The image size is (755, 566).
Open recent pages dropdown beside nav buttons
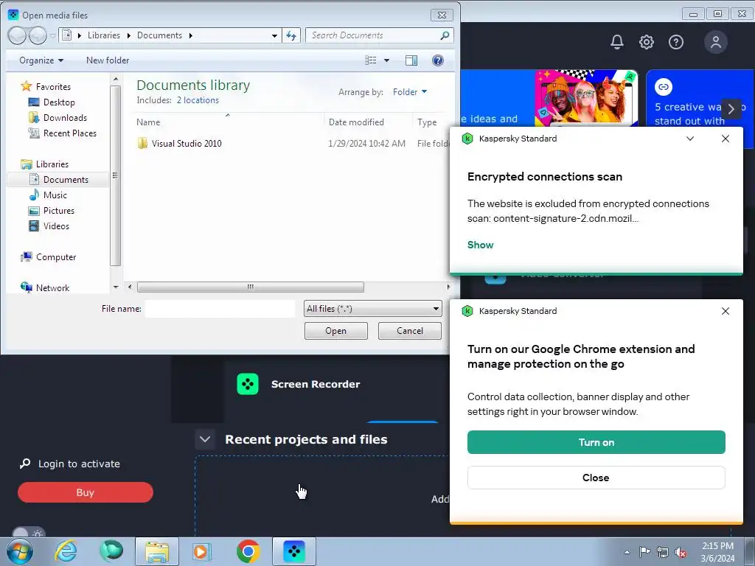[52, 35]
